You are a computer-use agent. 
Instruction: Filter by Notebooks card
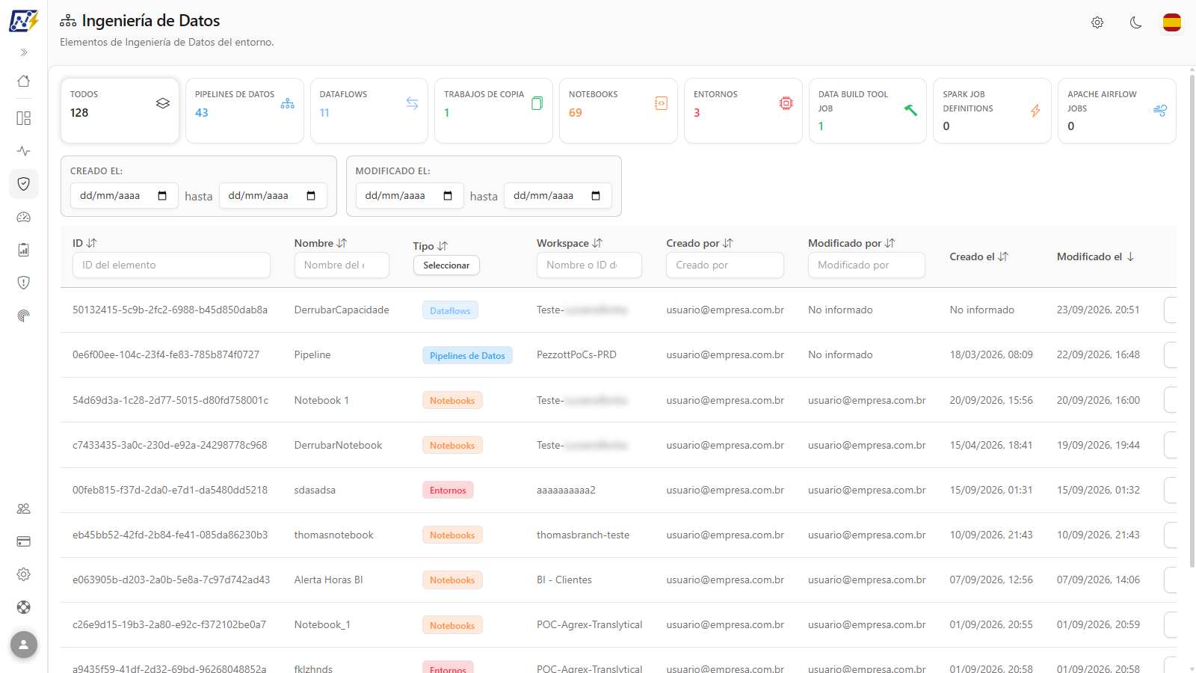[618, 111]
